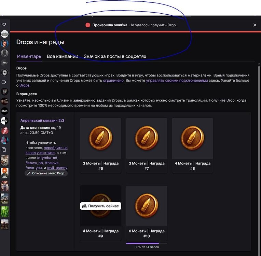Image resolution: width=261 pixels, height=256 pixels.
Task: Go to the /thejove channel link
Action: coord(52,163)
